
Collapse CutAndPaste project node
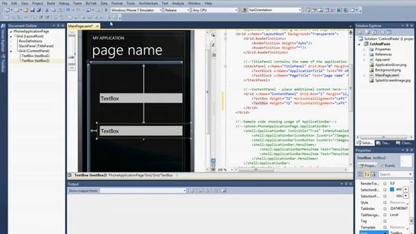coord(359,44)
